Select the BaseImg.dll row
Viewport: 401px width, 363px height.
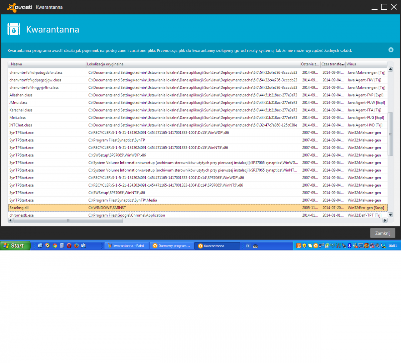(198, 208)
